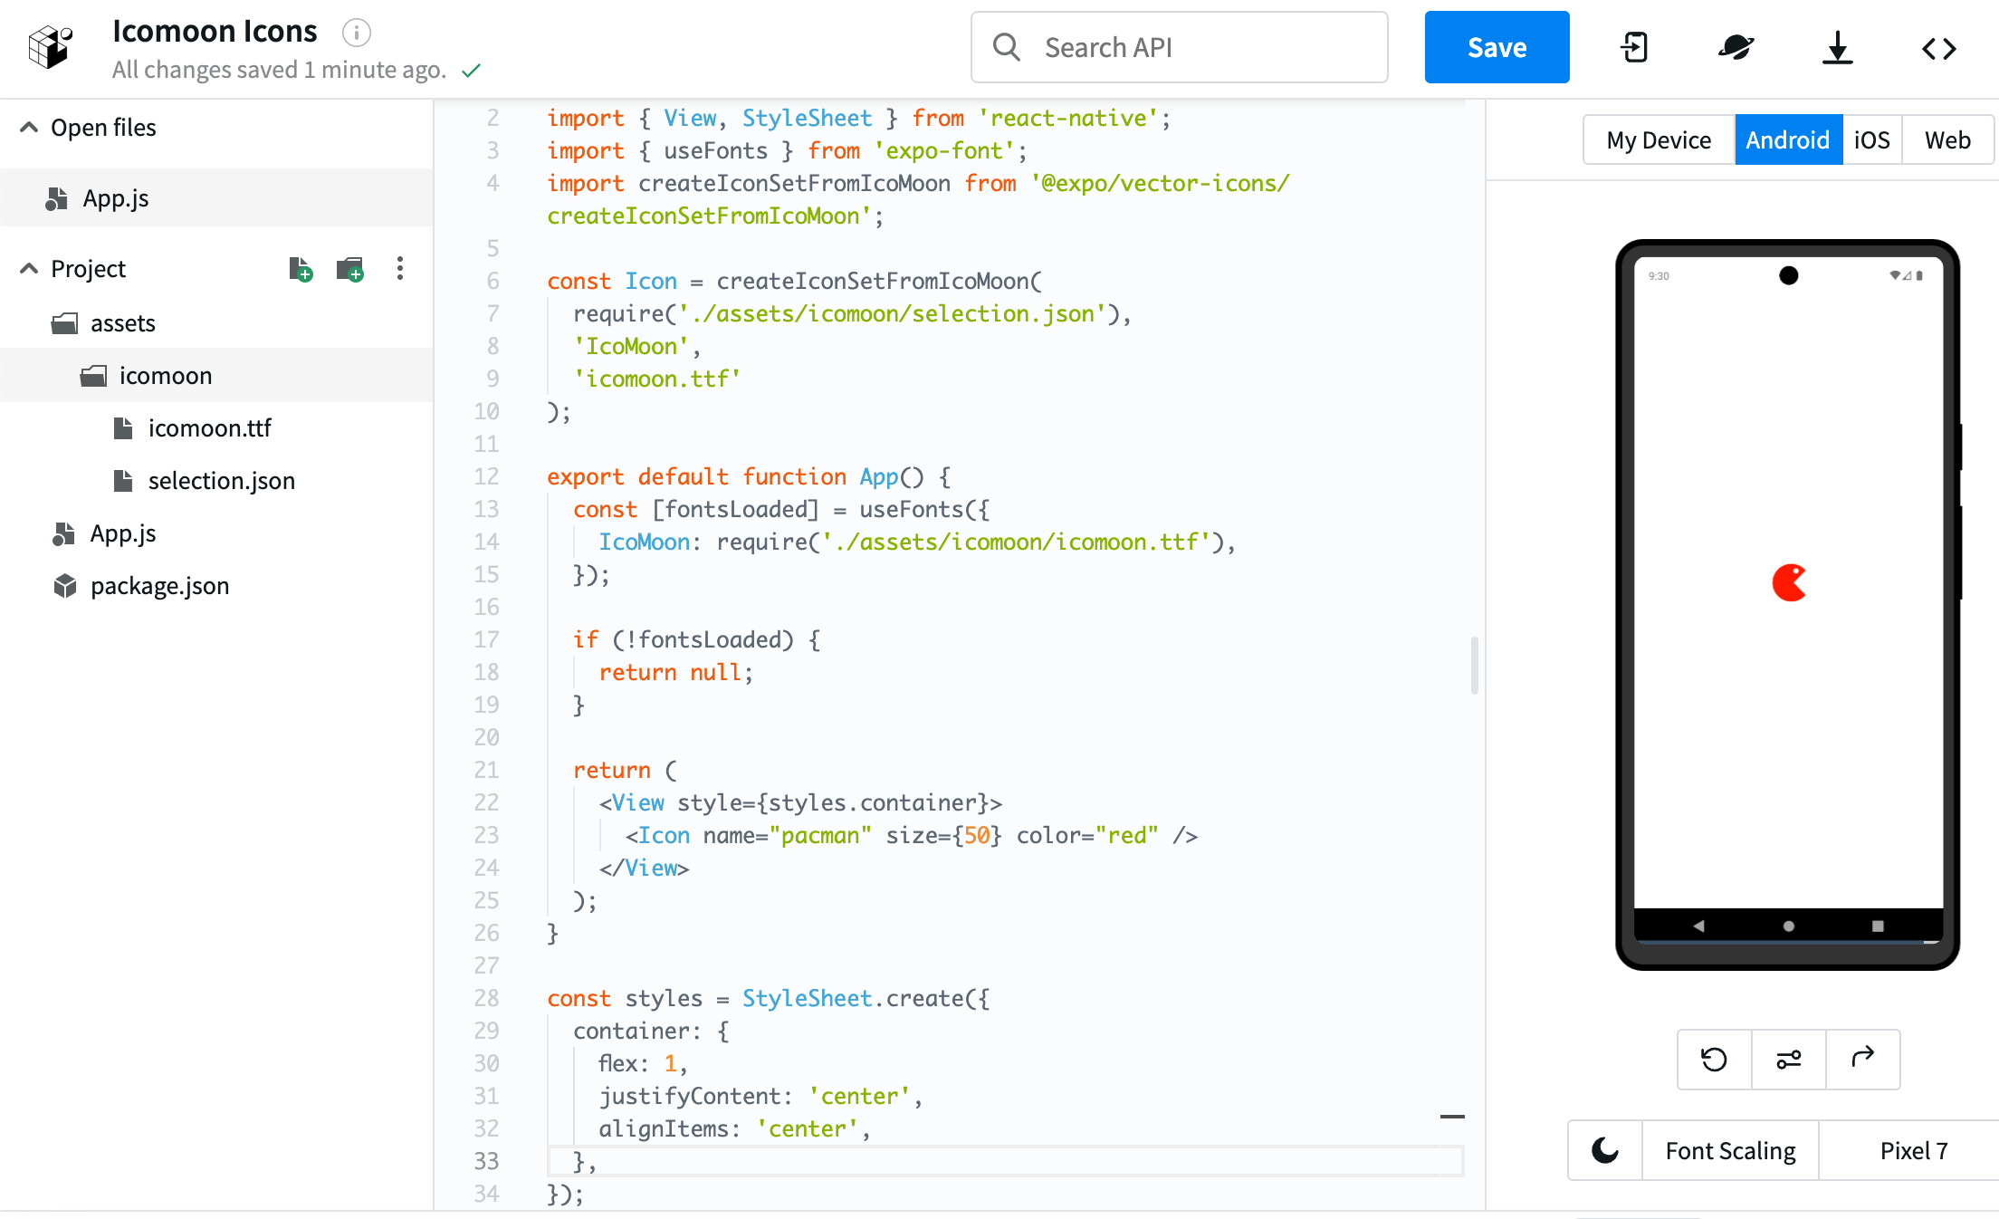This screenshot has width=1999, height=1219.
Task: Collapse the Project section
Action: (x=29, y=269)
